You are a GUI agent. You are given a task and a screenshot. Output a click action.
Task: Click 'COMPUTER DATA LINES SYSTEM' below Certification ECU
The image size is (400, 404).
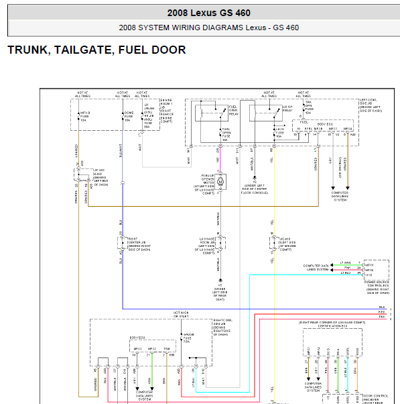click(x=313, y=387)
